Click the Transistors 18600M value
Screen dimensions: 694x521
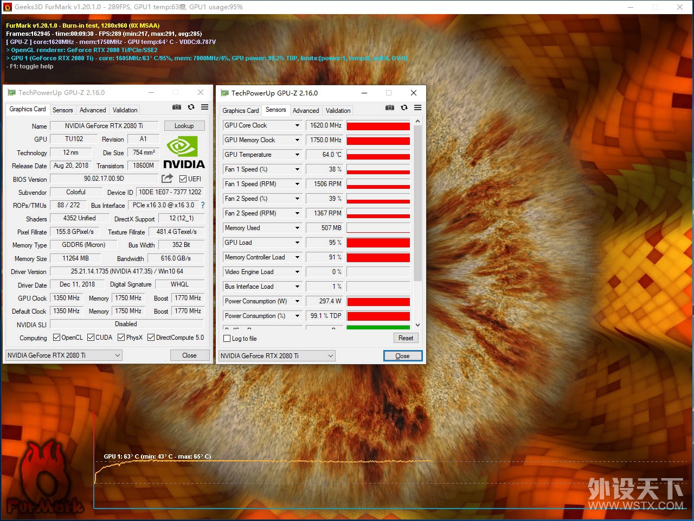coord(143,166)
